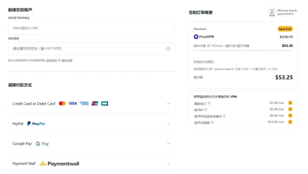Click the cybermonday10 coupon hint text
This screenshot has height=174, width=308.
pyautogui.click(x=236, y=69)
